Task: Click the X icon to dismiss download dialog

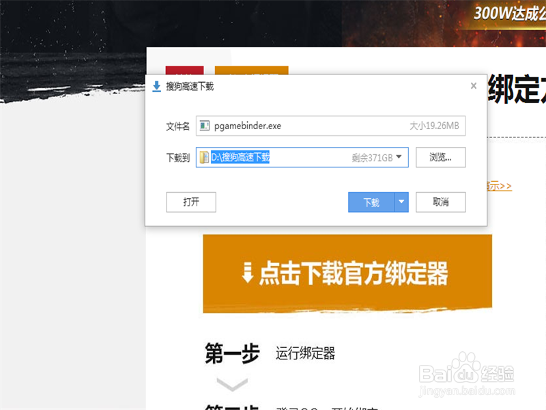Action: pyautogui.click(x=473, y=85)
